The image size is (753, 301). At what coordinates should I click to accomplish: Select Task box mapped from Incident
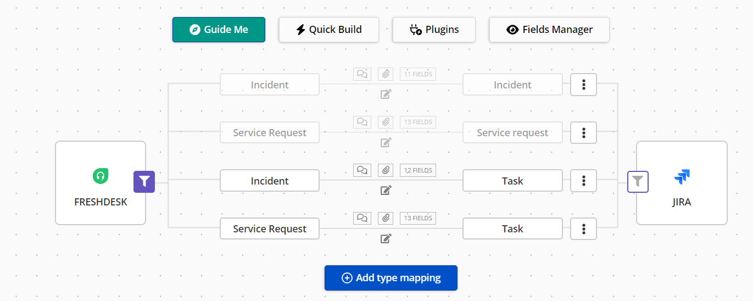[x=512, y=181]
